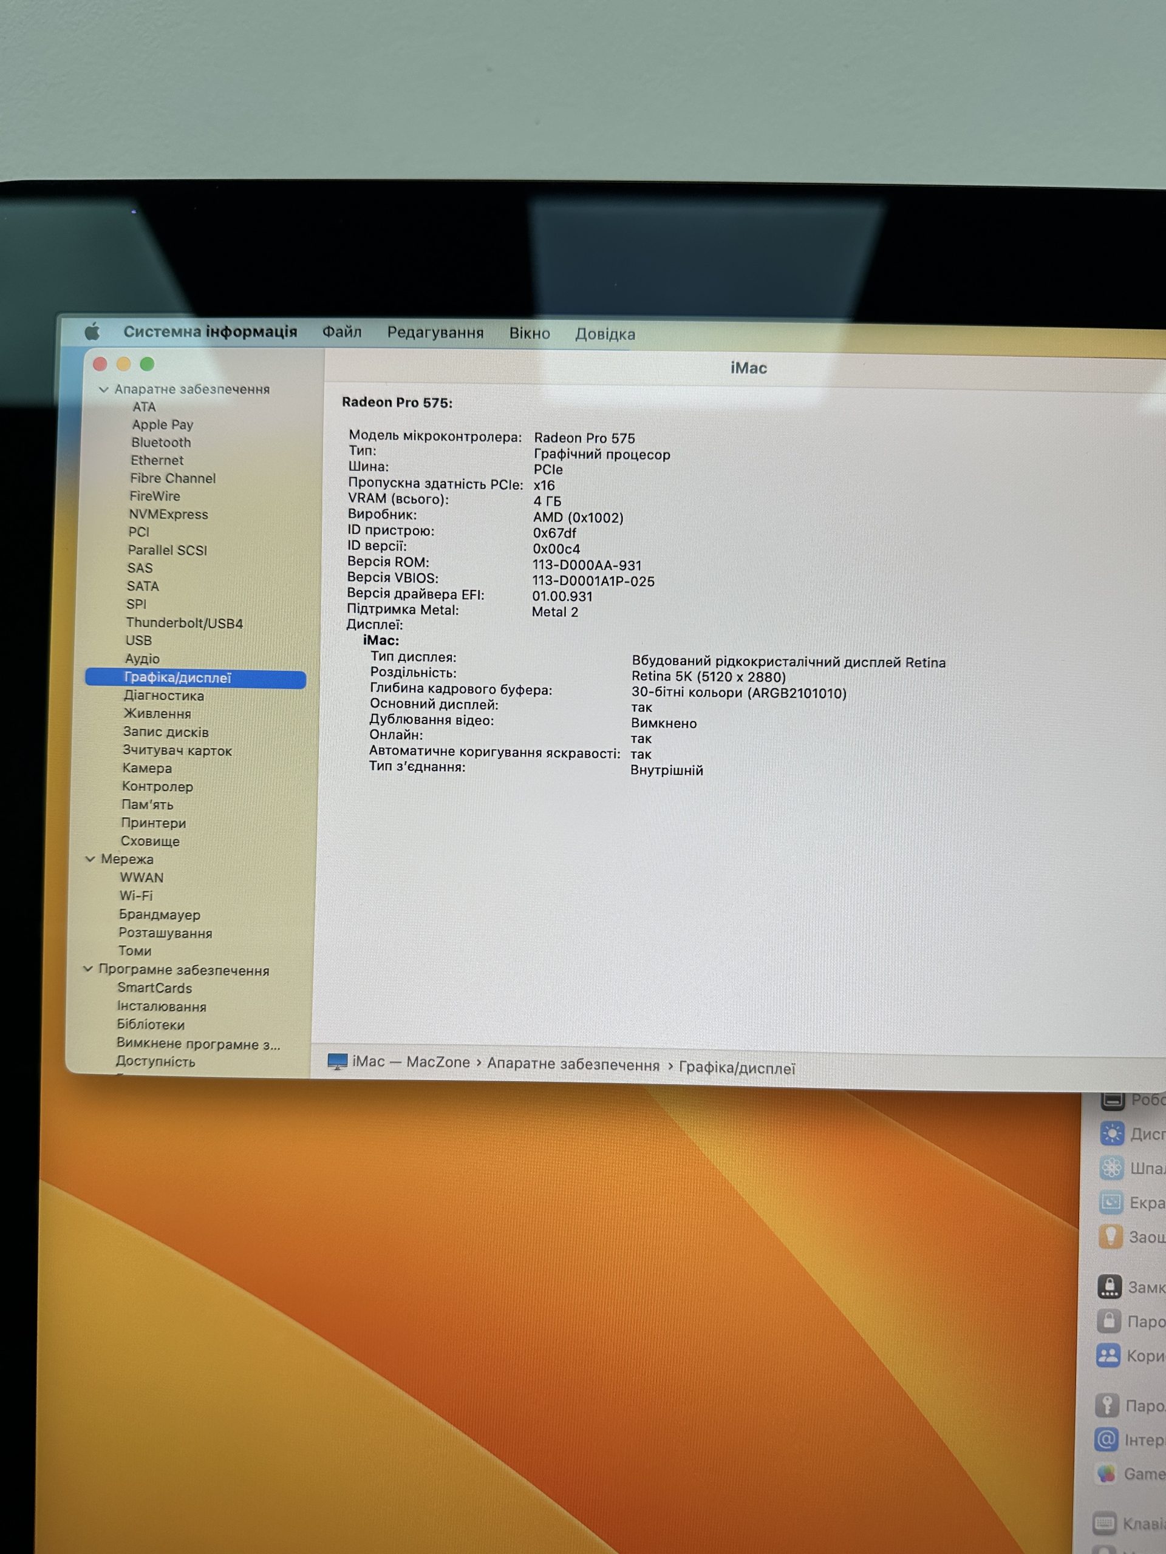
Task: Open the Energy Saver lightbulb icon
Action: [x=1110, y=1237]
